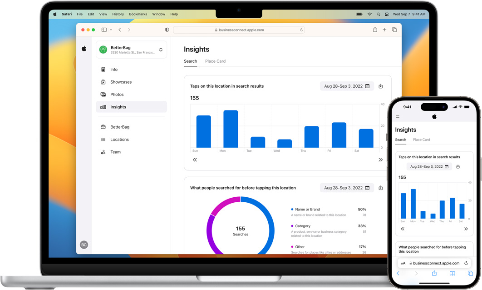Open the Showcases section in sidebar

coord(121,82)
